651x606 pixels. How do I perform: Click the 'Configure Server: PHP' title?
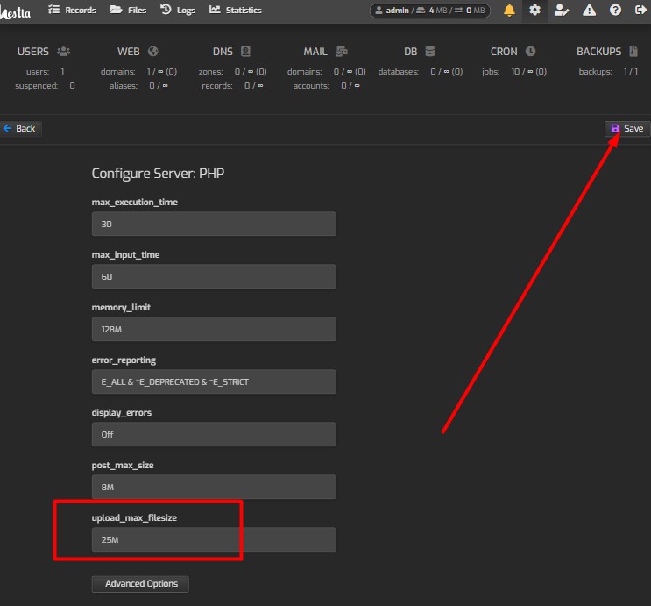pos(158,174)
